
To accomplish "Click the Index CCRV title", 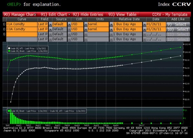I will pos(174,4).
